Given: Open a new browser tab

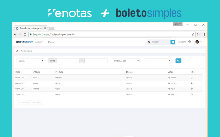Looking at the screenshot, I should [x=52, y=28].
